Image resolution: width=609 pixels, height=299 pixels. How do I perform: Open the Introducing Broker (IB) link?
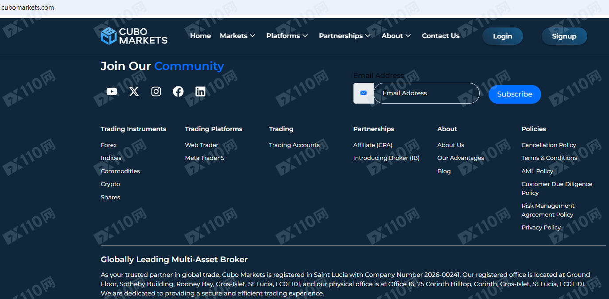tap(386, 158)
